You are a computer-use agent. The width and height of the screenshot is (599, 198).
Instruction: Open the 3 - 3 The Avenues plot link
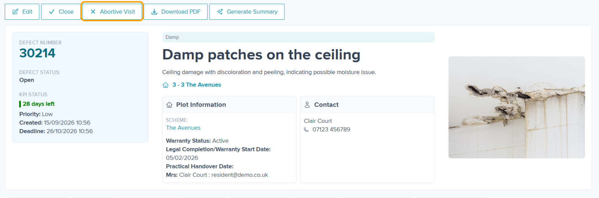(x=197, y=85)
